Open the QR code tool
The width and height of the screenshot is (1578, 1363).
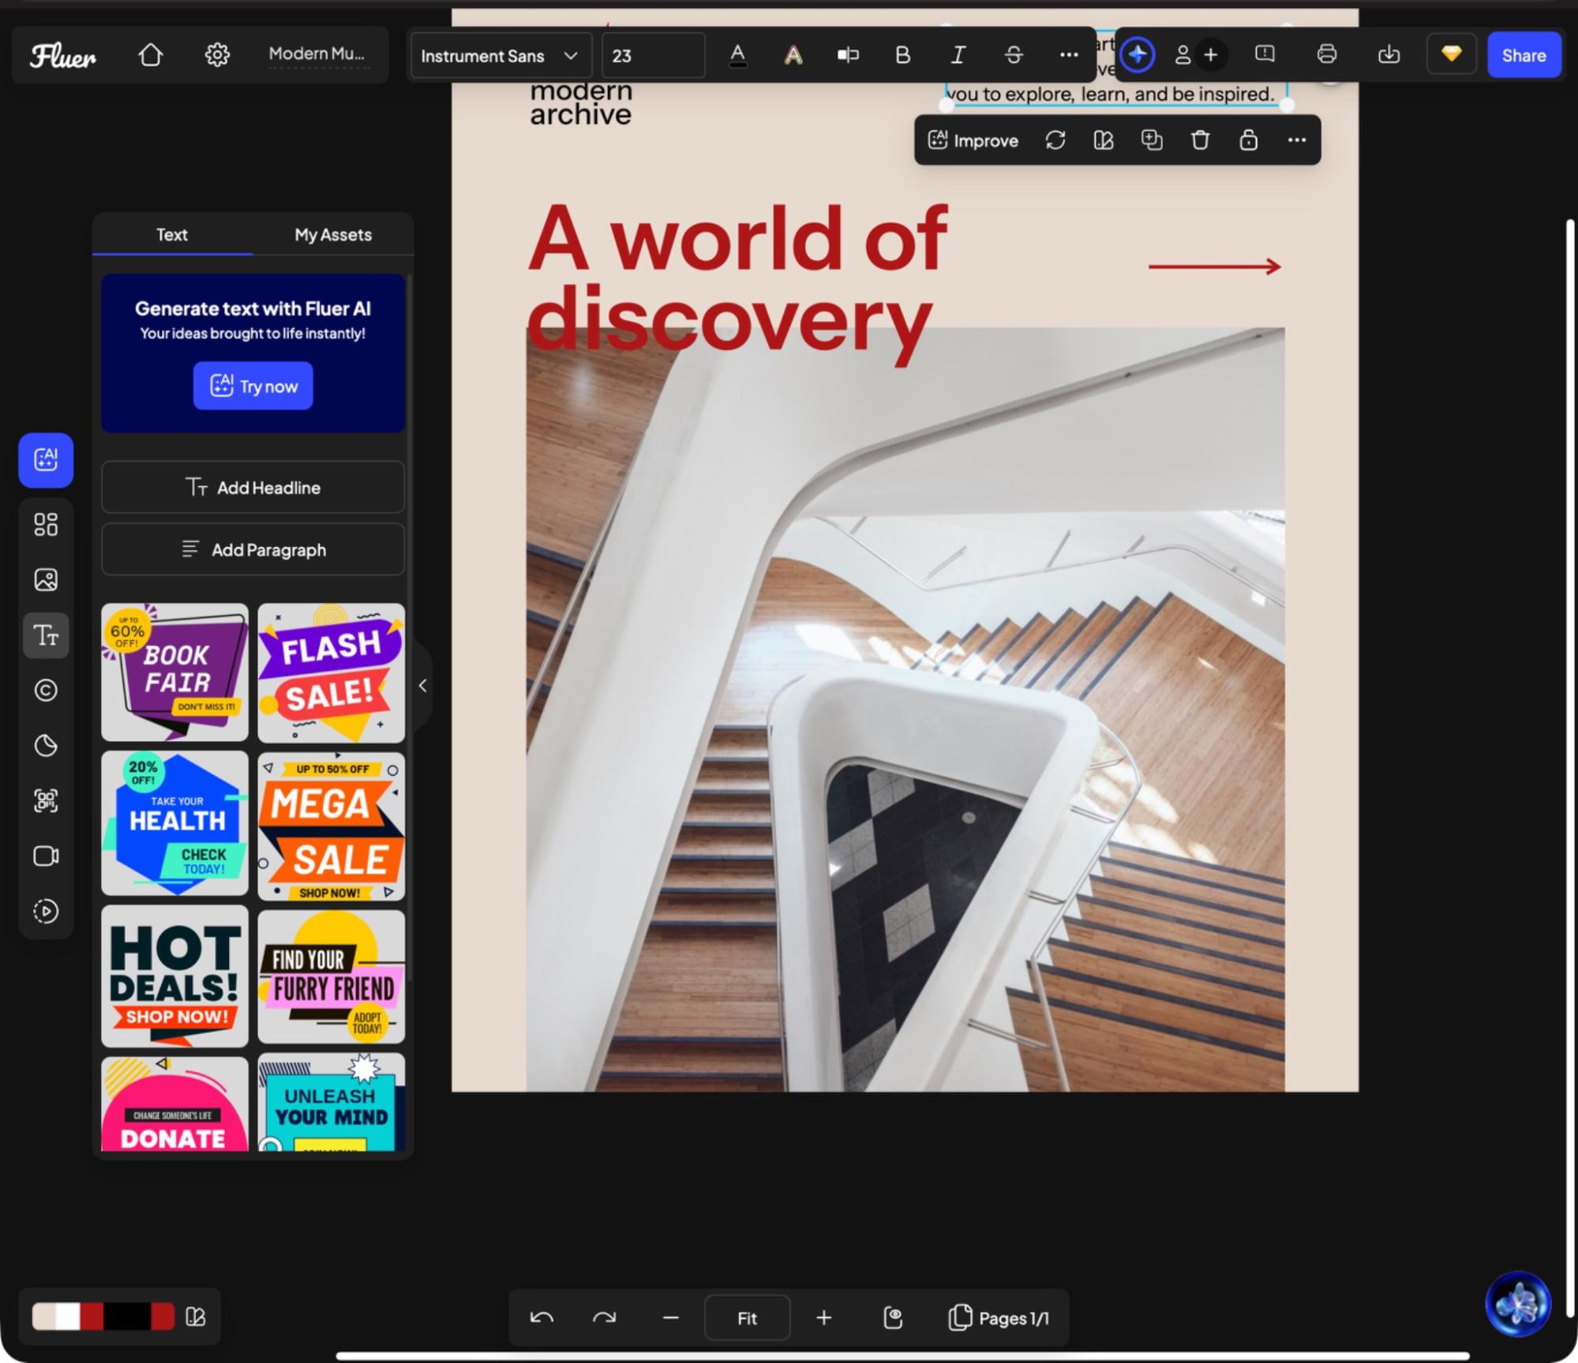click(x=45, y=800)
